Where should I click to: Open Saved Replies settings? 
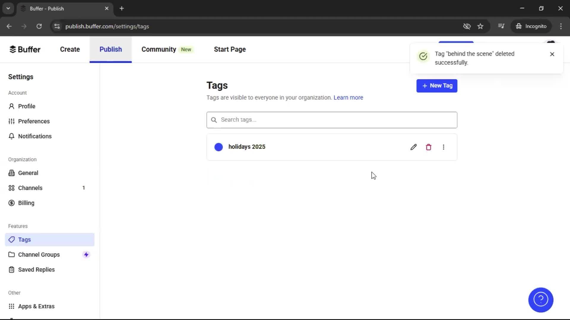36,269
